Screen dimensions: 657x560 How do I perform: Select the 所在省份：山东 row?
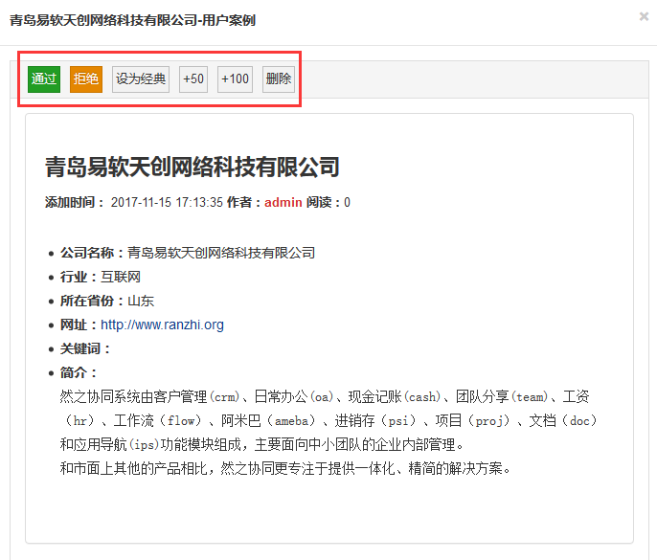[x=107, y=301]
